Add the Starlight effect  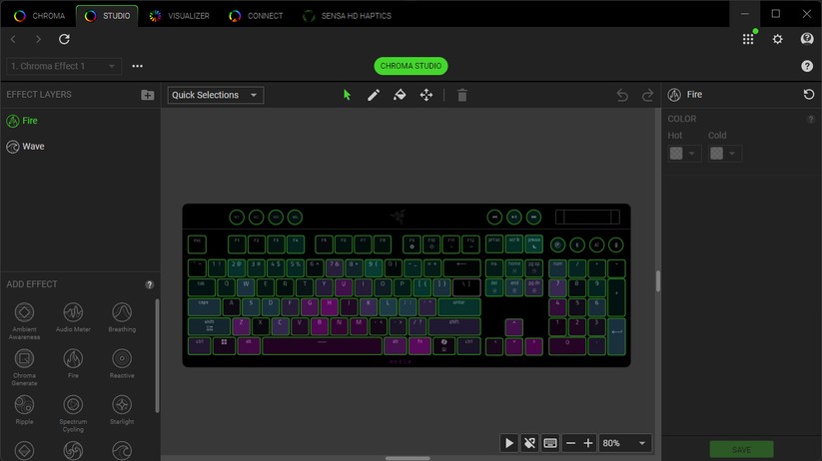click(122, 409)
